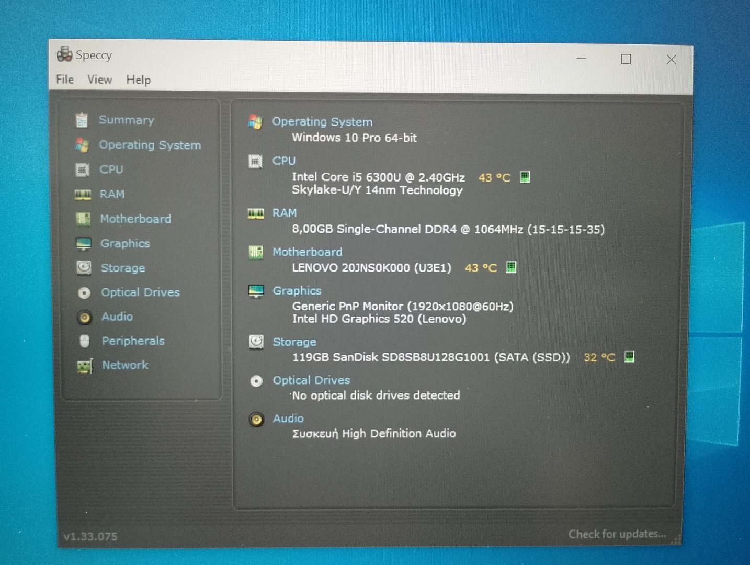Image resolution: width=750 pixels, height=565 pixels.
Task: Click the speaker icon beside Audio heading
Action: pos(256,419)
